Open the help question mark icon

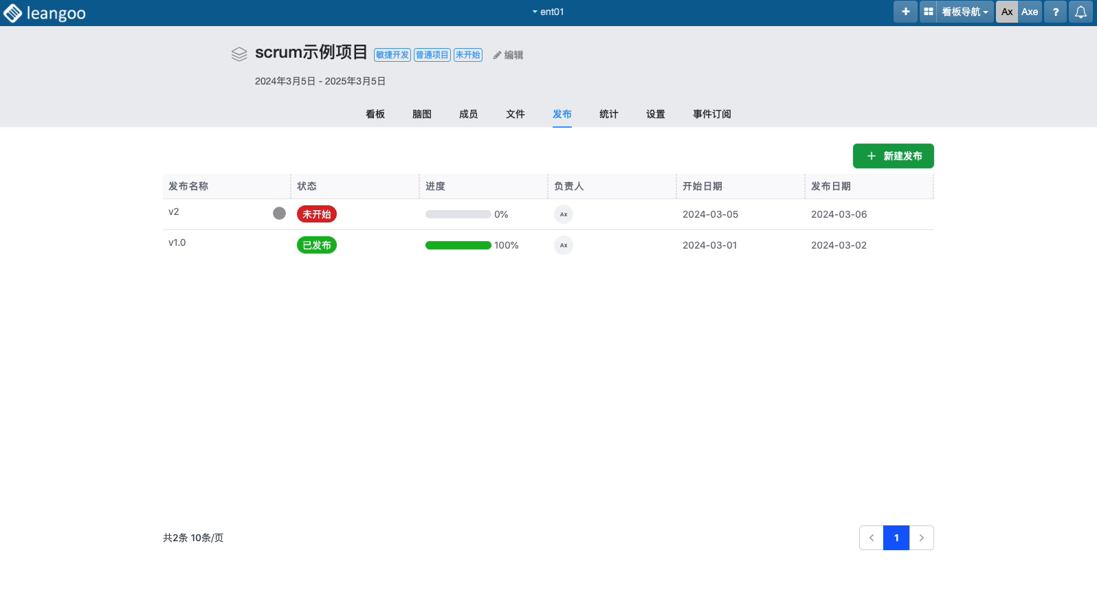click(1055, 12)
